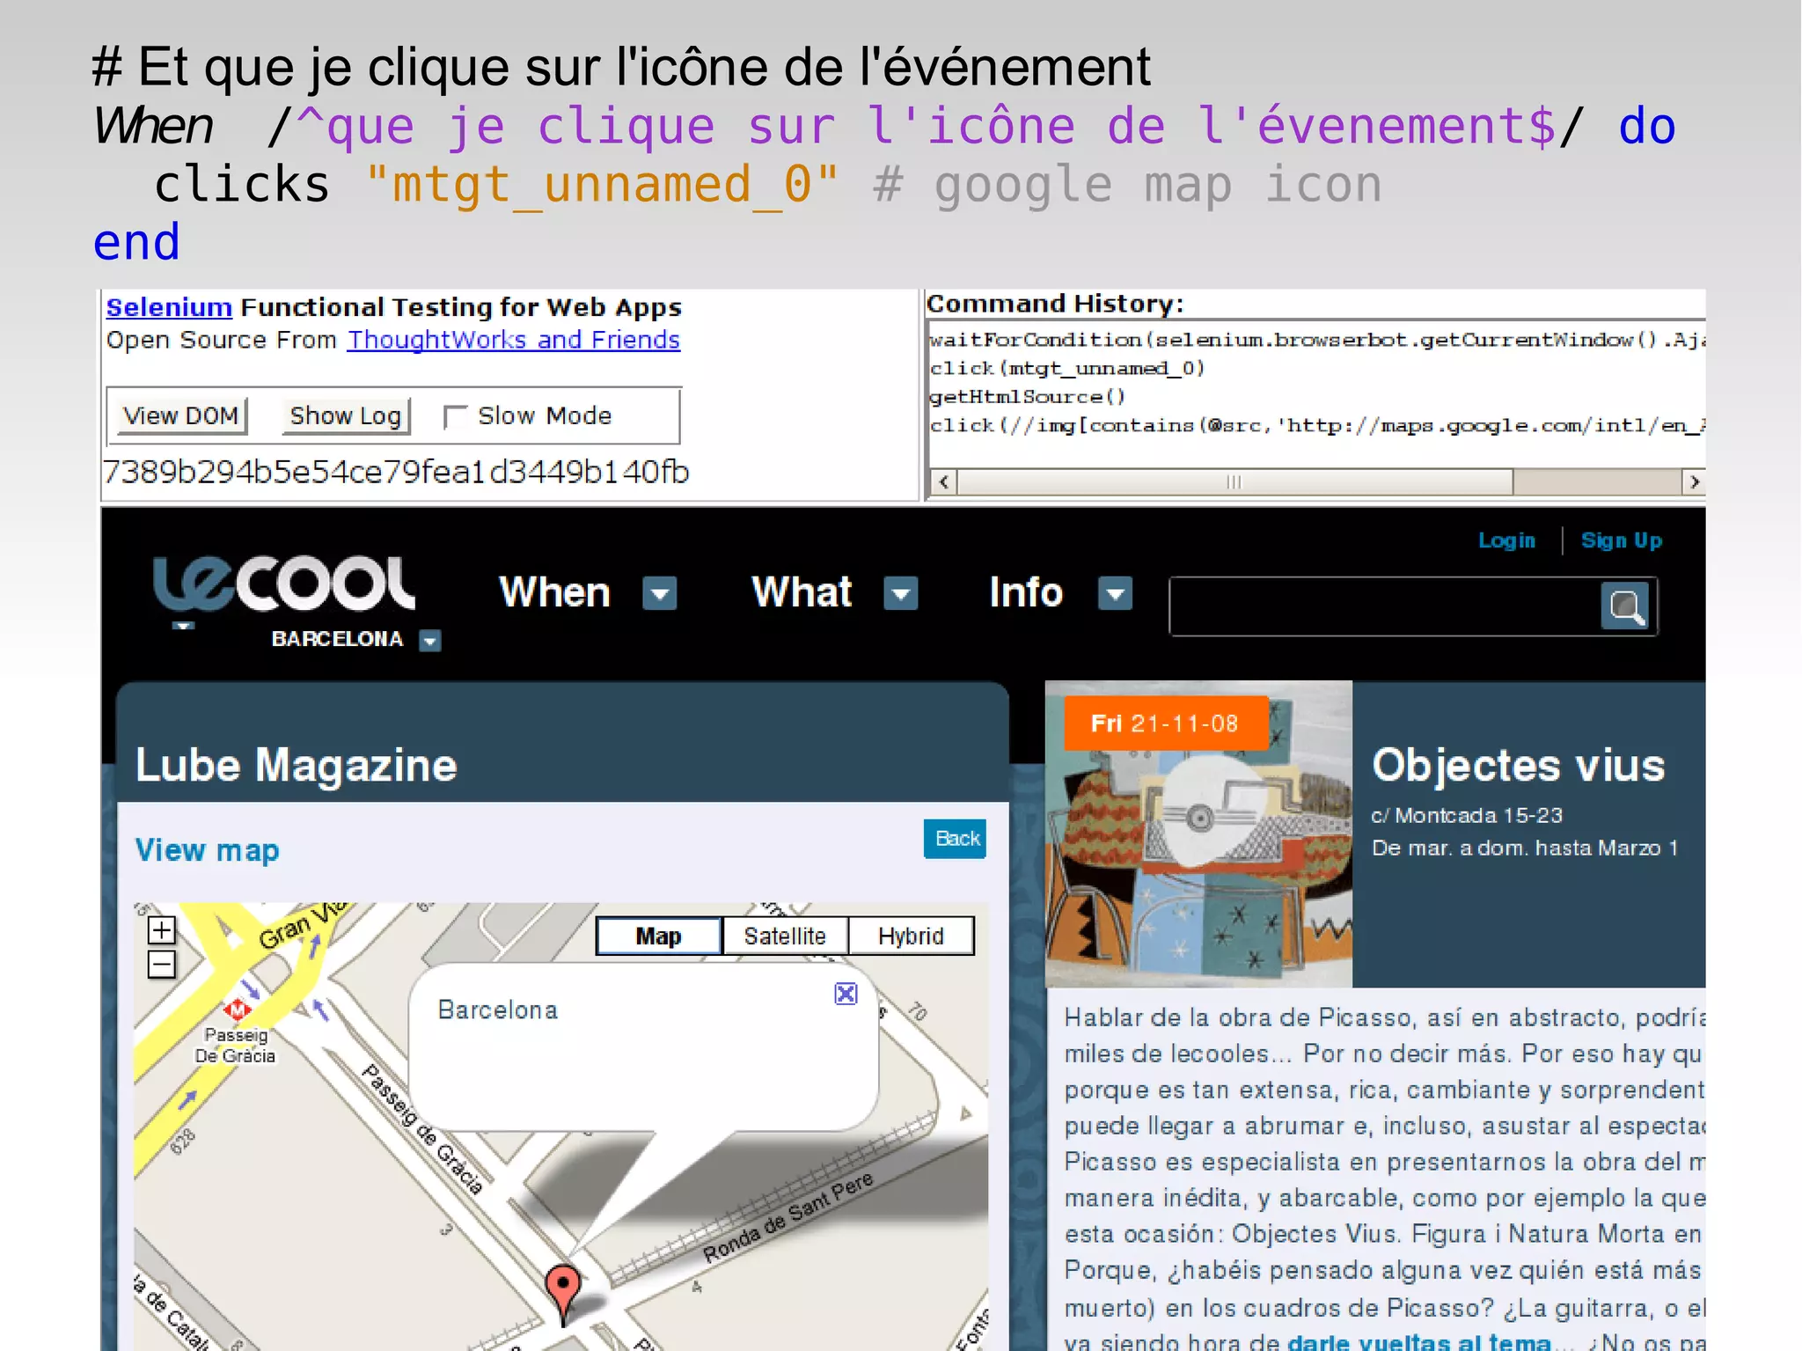Select the waitForCondition history line
Screen dimensions: 1802x1351
1317,340
